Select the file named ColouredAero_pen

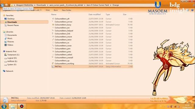pyautogui.click(x=62, y=48)
